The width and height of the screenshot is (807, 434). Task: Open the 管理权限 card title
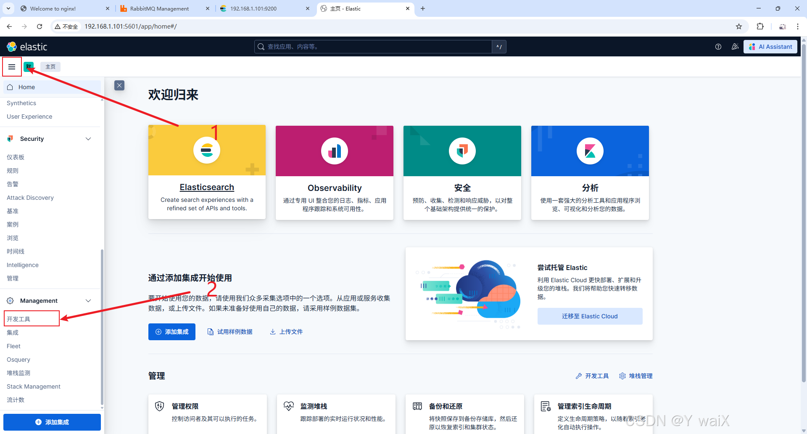coord(185,406)
